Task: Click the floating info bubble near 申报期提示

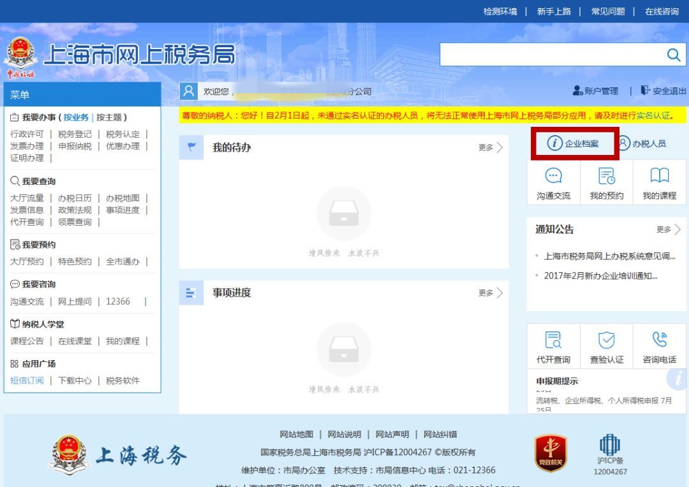Action: pos(677,379)
